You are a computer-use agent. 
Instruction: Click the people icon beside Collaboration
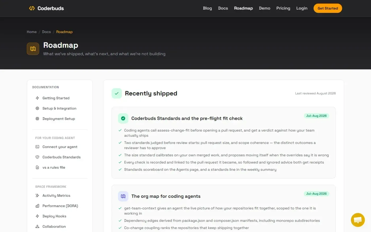(x=37, y=227)
